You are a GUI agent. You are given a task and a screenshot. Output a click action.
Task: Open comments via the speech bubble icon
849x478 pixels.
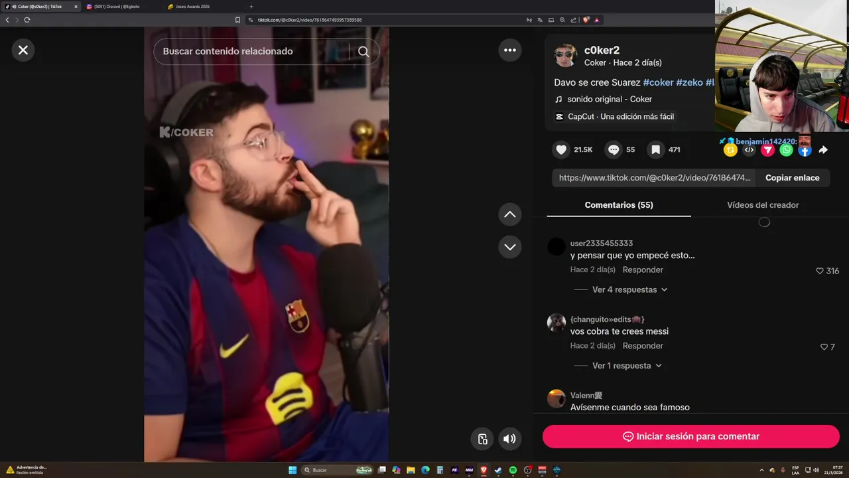[614, 150]
